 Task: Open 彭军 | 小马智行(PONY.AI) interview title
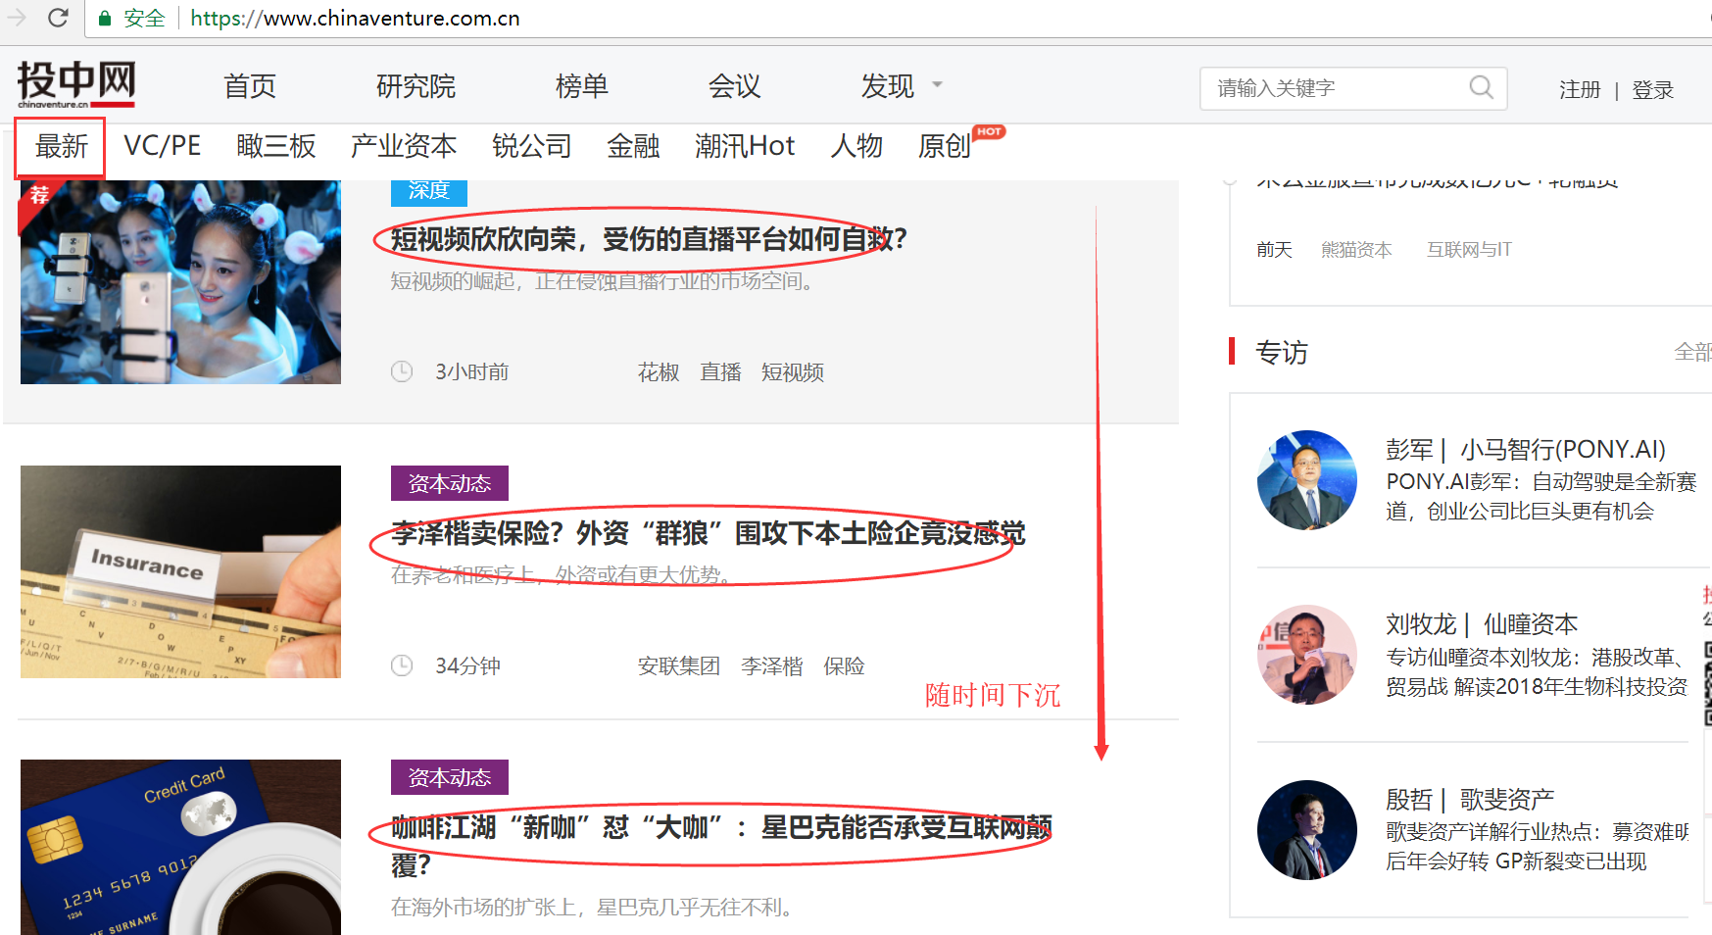click(x=1526, y=449)
